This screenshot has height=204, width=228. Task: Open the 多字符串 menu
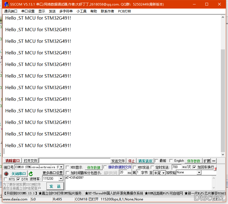pyautogui.click(x=66, y=11)
